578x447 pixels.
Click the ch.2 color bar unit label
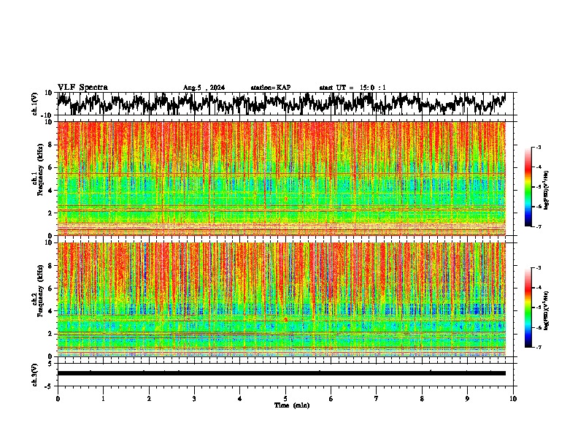coord(547,310)
